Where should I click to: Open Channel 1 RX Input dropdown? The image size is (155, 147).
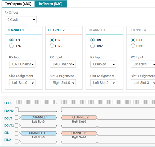(x=22, y=64)
